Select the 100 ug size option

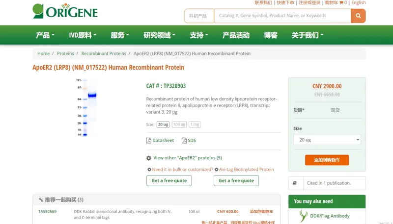(x=179, y=124)
